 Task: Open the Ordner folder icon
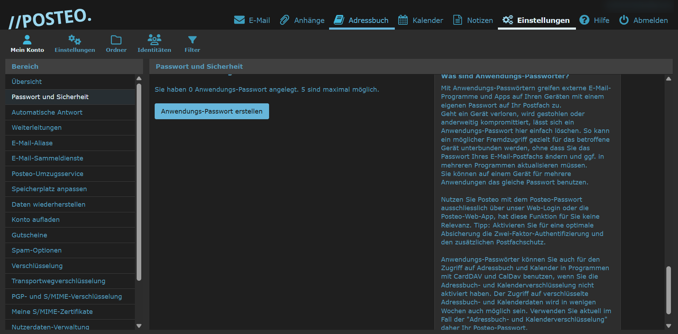click(x=116, y=40)
